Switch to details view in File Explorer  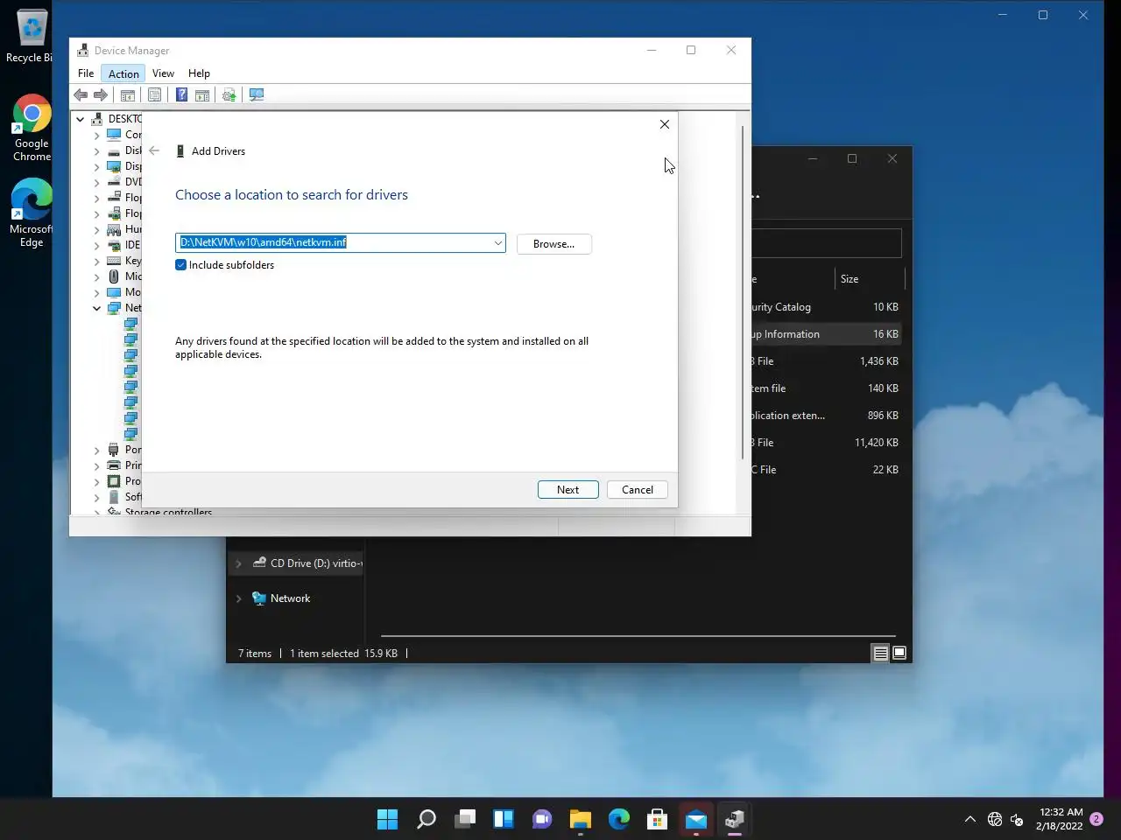880,653
